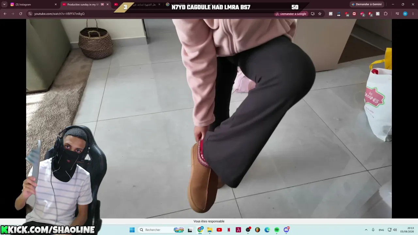Open File Explorer from the taskbar
Screen dimensions: 418x235
point(210,230)
